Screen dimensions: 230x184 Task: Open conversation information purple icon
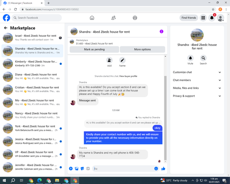(161, 31)
